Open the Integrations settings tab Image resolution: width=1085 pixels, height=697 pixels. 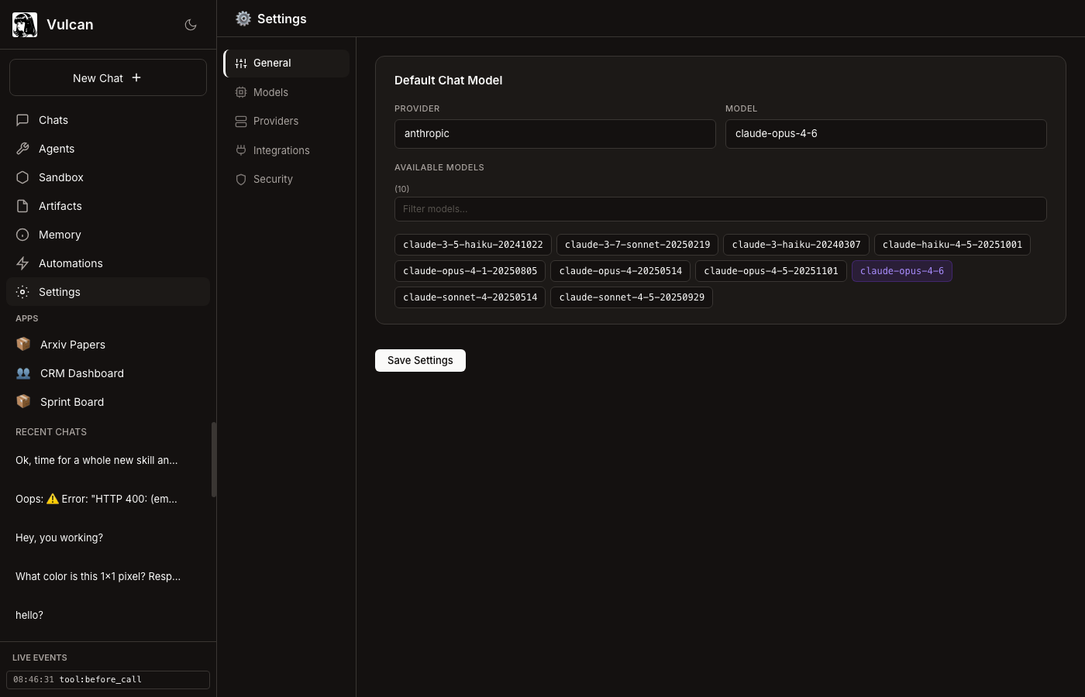click(281, 150)
